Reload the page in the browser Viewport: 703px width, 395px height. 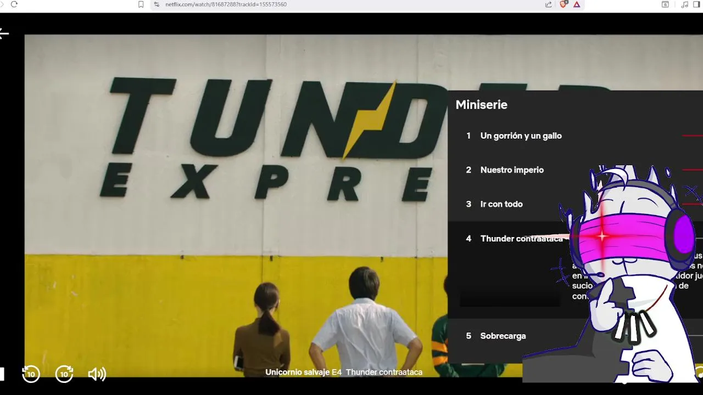[x=14, y=4]
